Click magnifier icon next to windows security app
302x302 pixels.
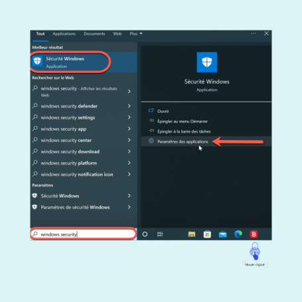pyautogui.click(x=35, y=129)
